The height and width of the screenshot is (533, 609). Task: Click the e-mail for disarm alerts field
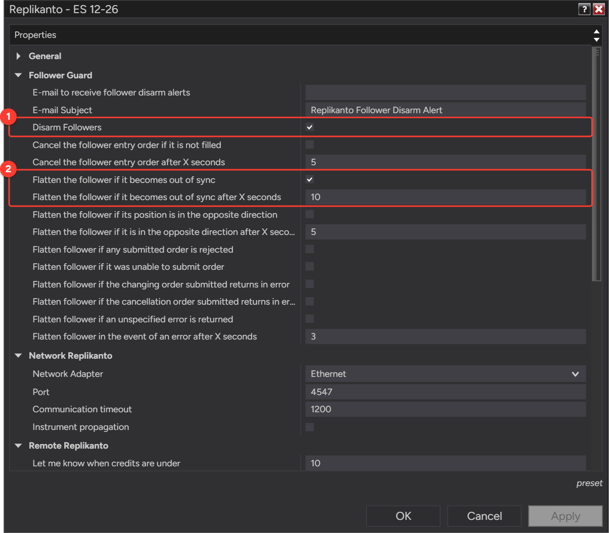point(445,92)
